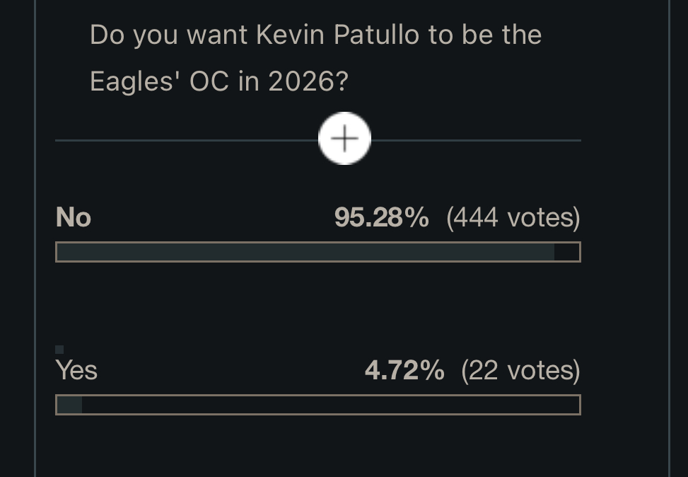Click the small square marker above Yes

pos(59,350)
